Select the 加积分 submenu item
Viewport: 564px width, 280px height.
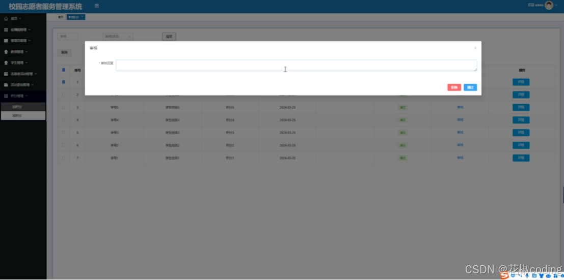click(x=23, y=107)
